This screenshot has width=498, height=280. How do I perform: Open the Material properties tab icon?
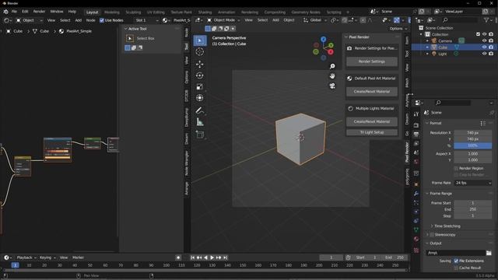[x=416, y=239]
